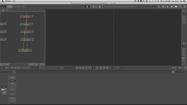Select the Notes button
The height and width of the screenshot is (105, 187).
(12, 84)
